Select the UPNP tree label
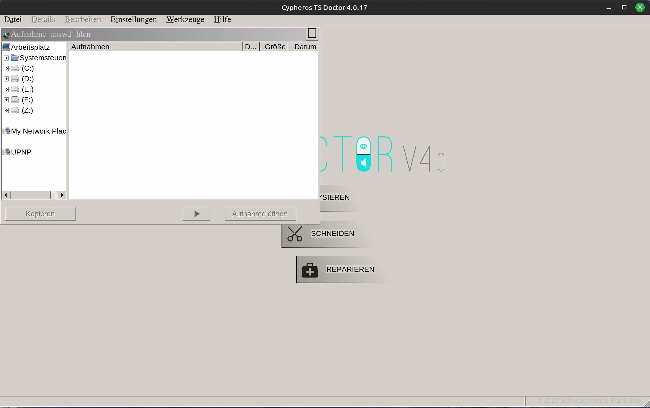The width and height of the screenshot is (650, 408). click(x=21, y=152)
